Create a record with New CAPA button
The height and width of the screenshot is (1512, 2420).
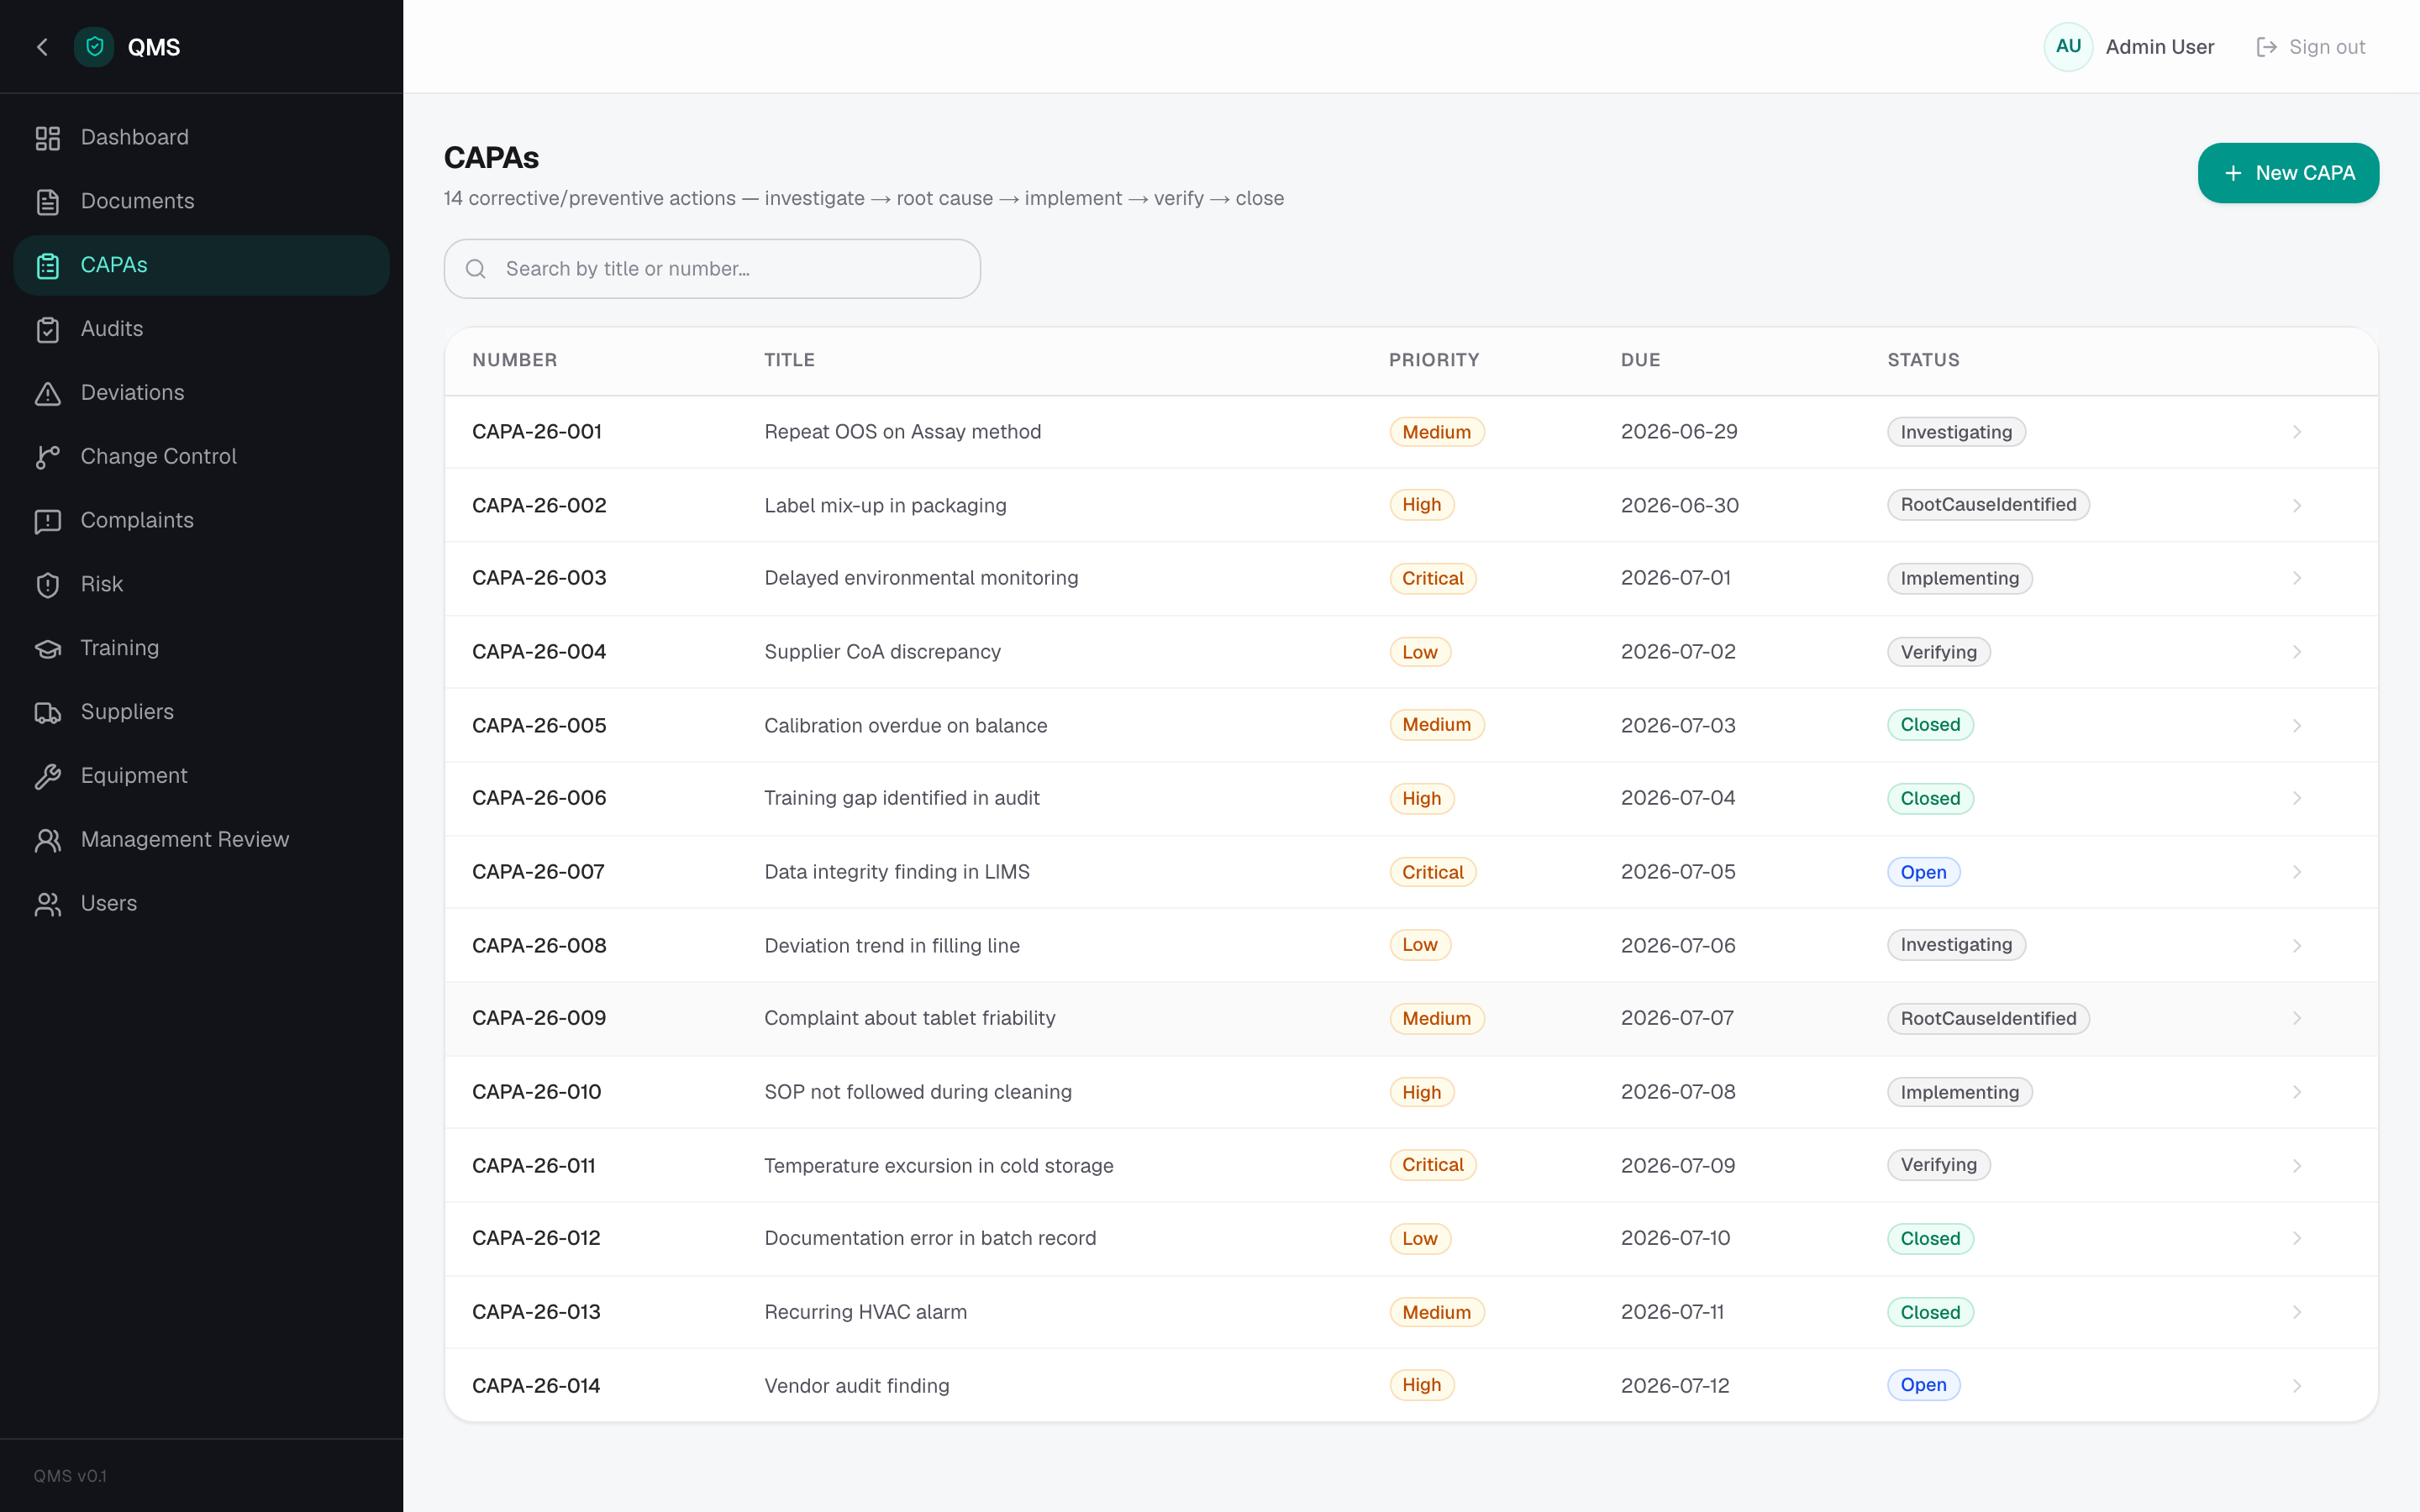[x=2288, y=173]
